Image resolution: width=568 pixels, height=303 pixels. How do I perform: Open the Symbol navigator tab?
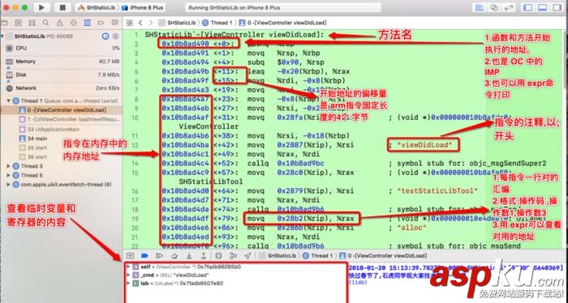(x=32, y=23)
